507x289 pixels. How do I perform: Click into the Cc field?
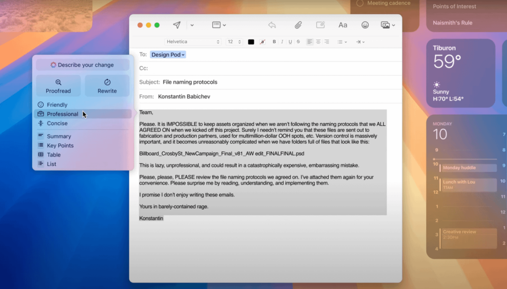(267, 68)
